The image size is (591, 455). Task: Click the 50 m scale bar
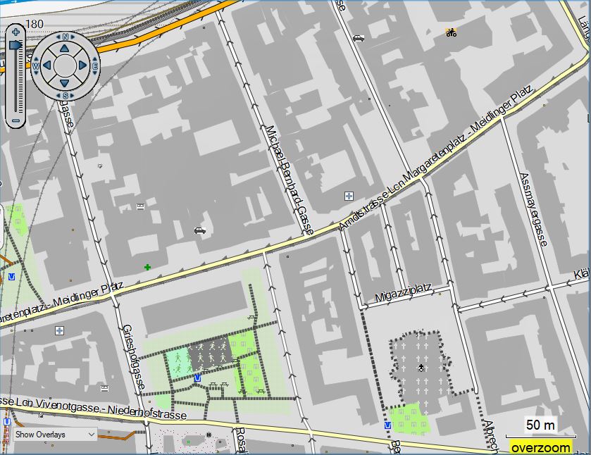(540, 428)
